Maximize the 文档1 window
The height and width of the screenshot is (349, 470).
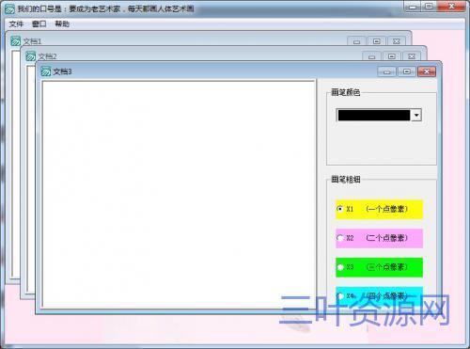click(377, 41)
